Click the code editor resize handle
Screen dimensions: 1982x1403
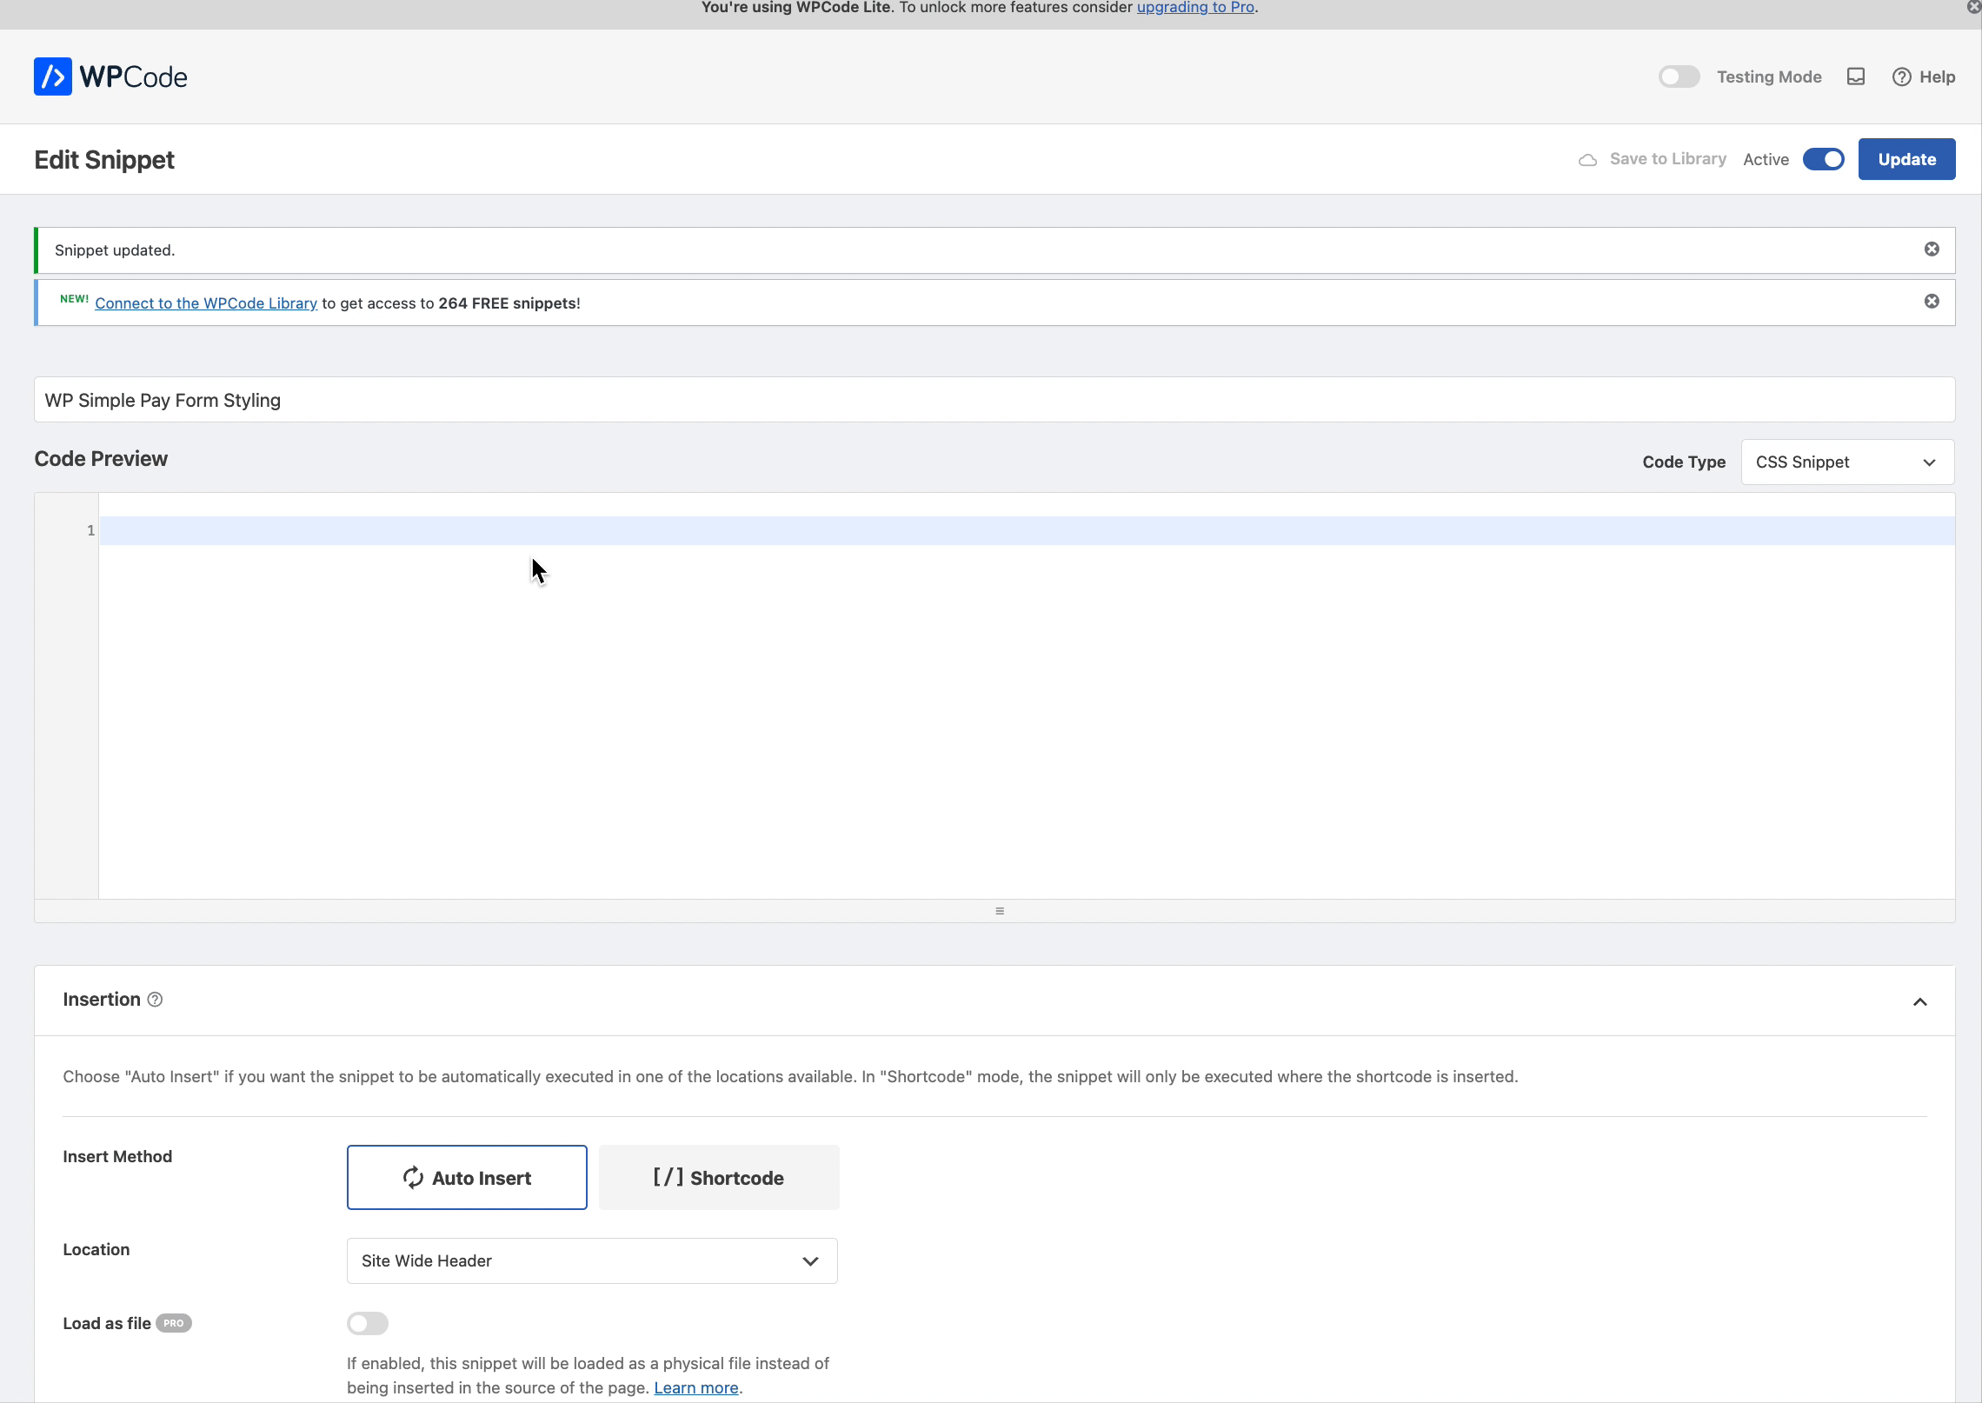pos(999,911)
